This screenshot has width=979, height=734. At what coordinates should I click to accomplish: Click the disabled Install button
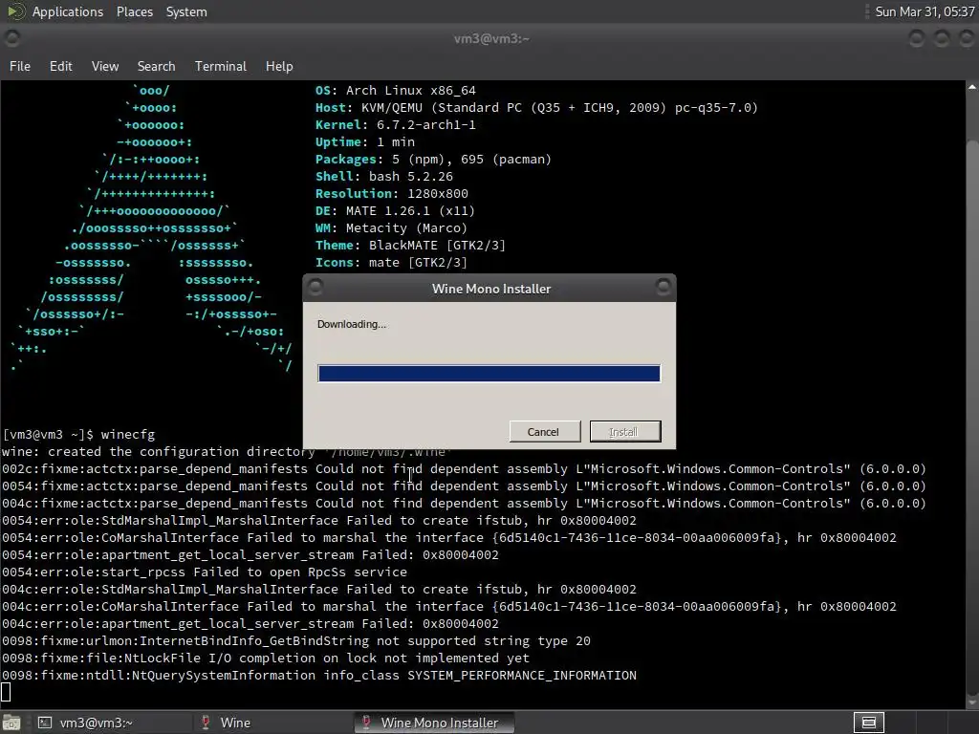[x=625, y=431]
